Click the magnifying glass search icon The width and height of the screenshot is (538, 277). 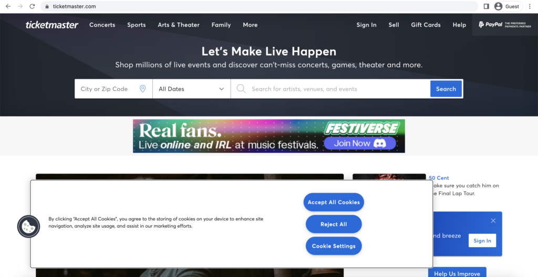pos(241,89)
